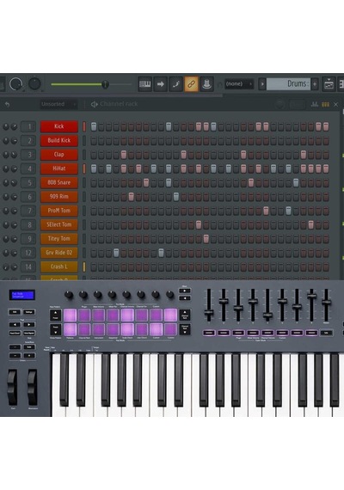Enable typing keyboard to piano icon
Image resolution: width=344 pixels, height=490 pixels.
click(x=145, y=84)
